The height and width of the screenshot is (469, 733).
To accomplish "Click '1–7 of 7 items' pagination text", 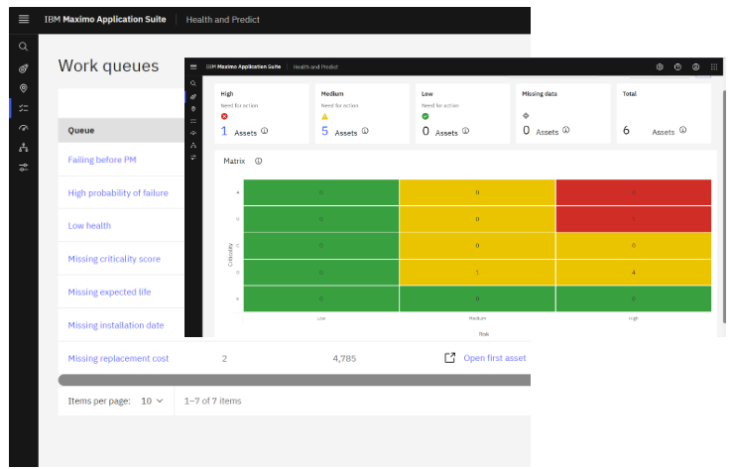I will (212, 401).
